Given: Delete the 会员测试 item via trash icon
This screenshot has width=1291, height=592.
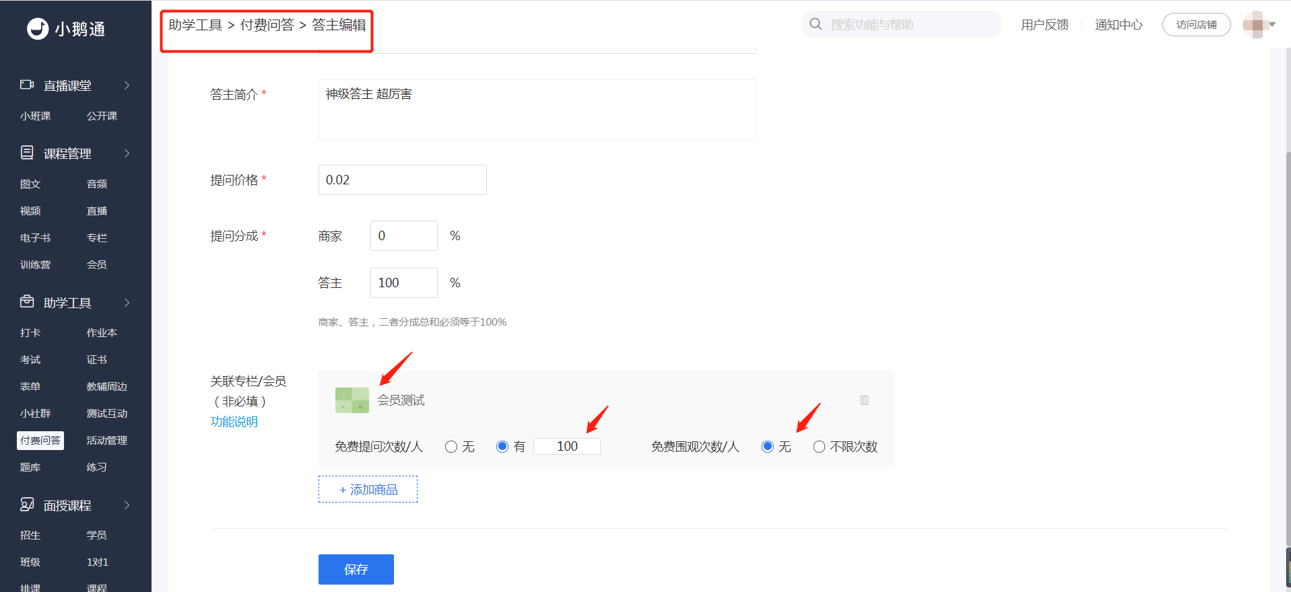Looking at the screenshot, I should (864, 400).
